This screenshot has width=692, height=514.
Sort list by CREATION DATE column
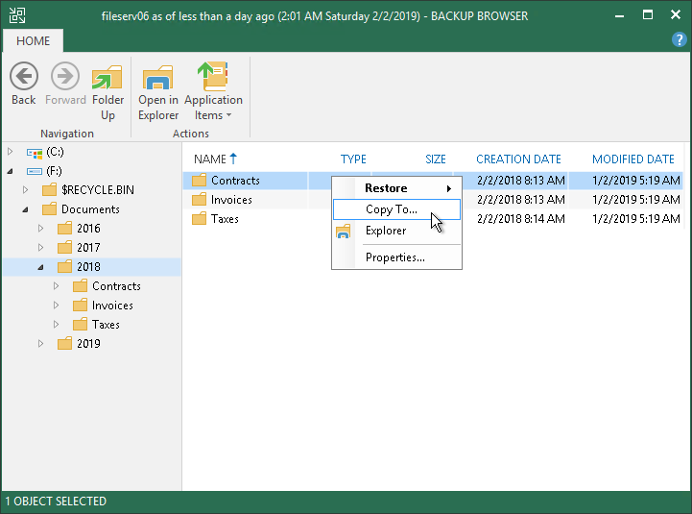[x=518, y=159]
